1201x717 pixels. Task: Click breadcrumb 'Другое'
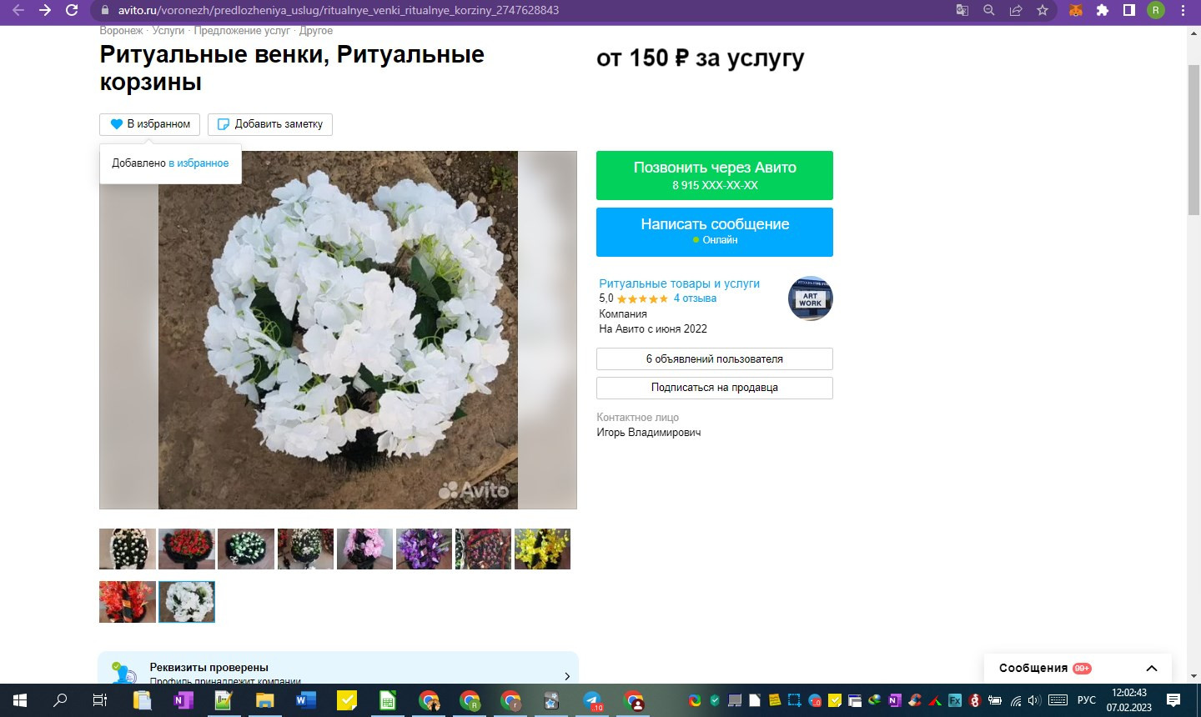click(316, 31)
